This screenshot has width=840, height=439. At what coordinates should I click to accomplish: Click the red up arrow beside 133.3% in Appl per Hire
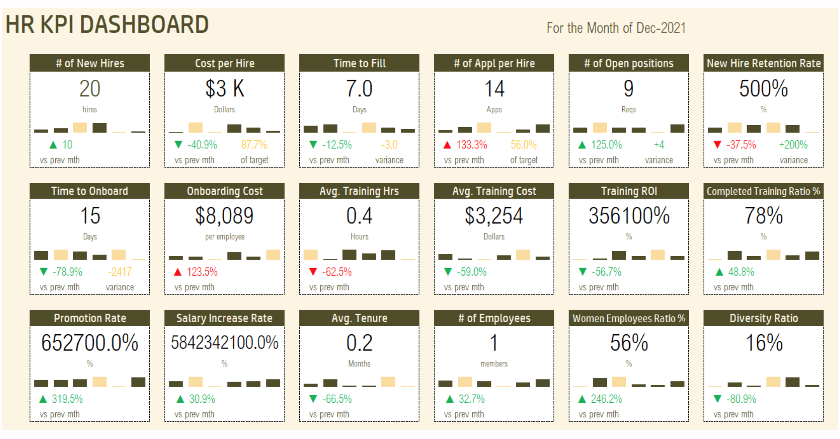click(x=447, y=145)
